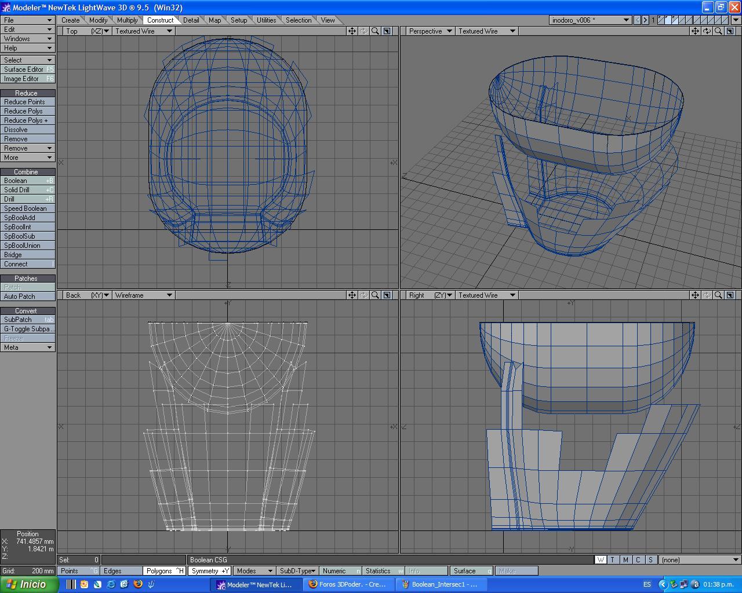Toggle Symmetry +Y mode
This screenshot has width=742, height=593.
210,571
